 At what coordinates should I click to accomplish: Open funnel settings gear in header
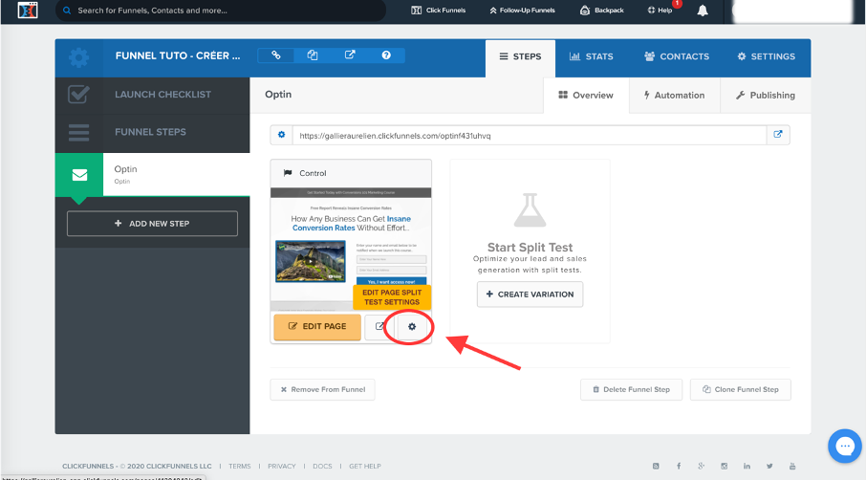pos(79,57)
